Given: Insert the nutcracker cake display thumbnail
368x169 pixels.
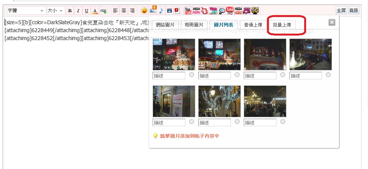Looking at the screenshot, I should tap(174, 54).
